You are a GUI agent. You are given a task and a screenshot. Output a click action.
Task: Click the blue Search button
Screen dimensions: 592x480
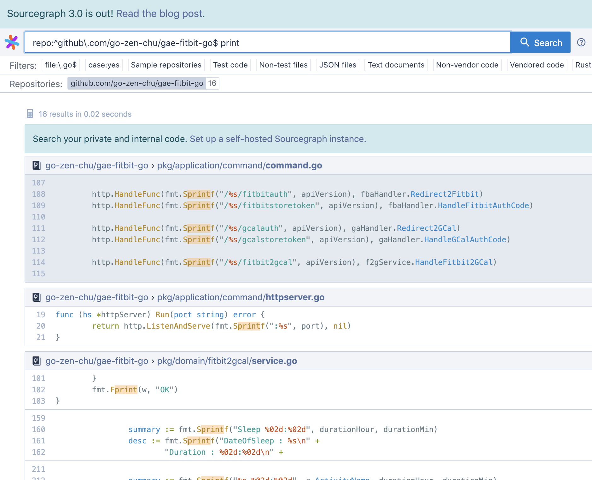point(540,42)
